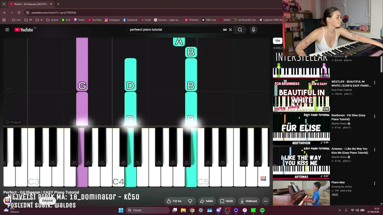Open the YouTube bookmark
This screenshot has width=383, height=215.
95,20
